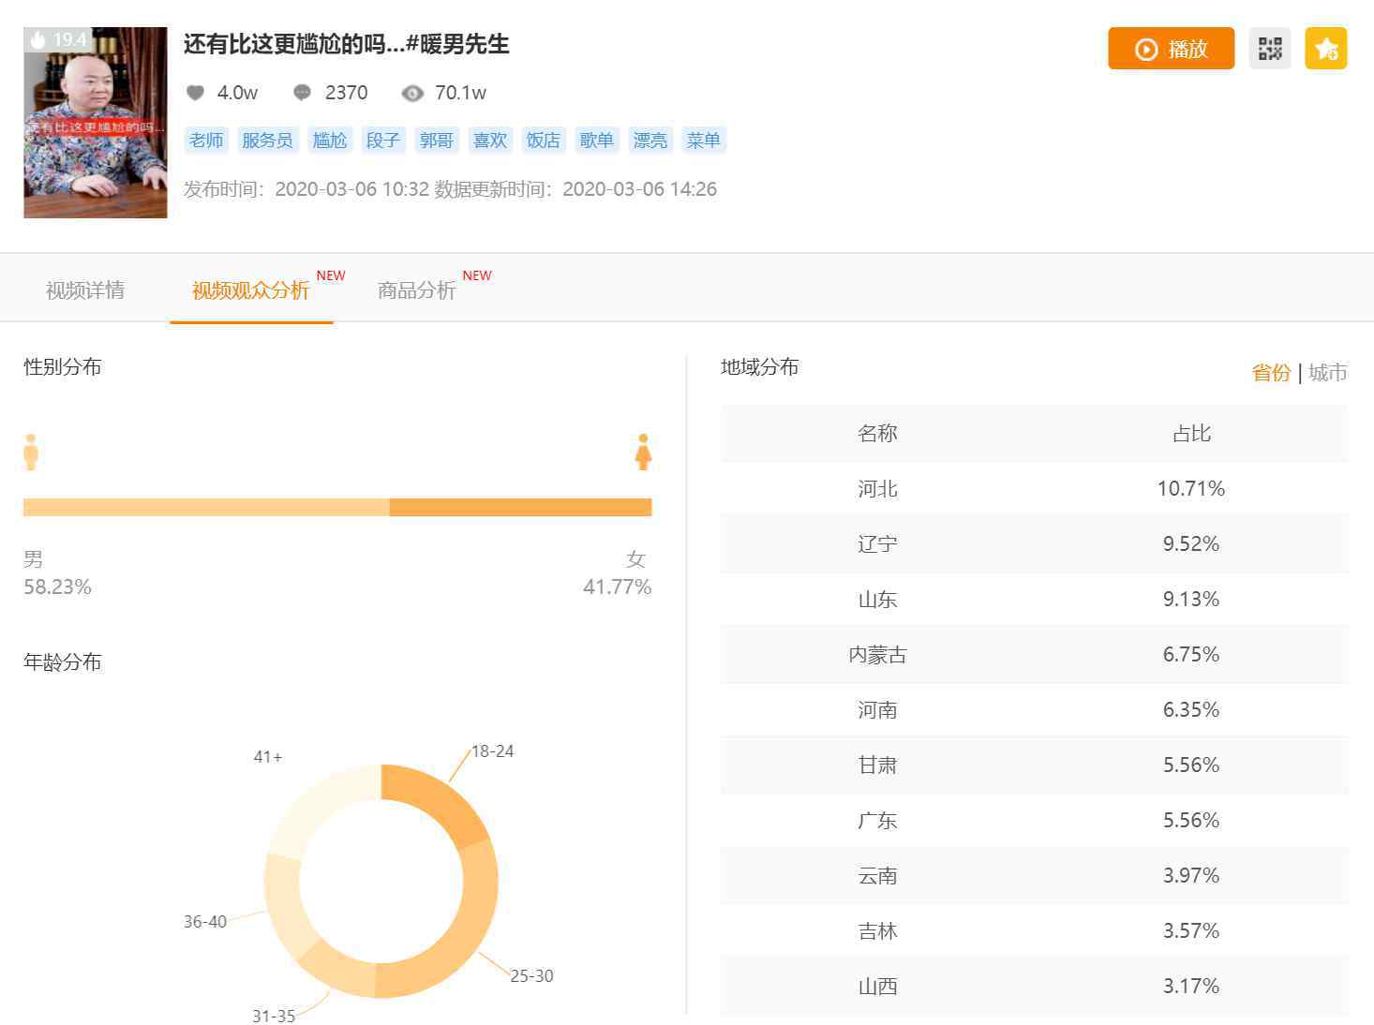Click the 河北 row name
Image resolution: width=1374 pixels, height=1025 pixels.
point(877,489)
